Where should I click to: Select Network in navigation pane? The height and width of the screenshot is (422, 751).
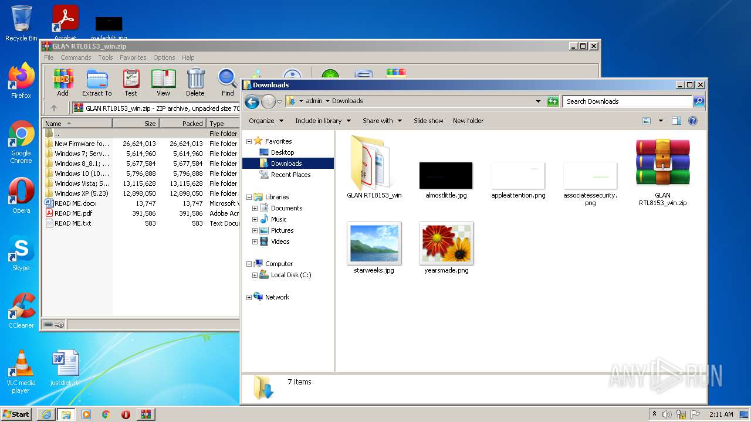[x=276, y=297]
